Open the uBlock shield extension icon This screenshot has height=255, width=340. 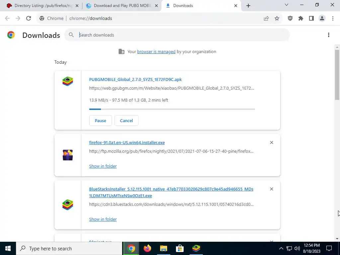pos(290,19)
